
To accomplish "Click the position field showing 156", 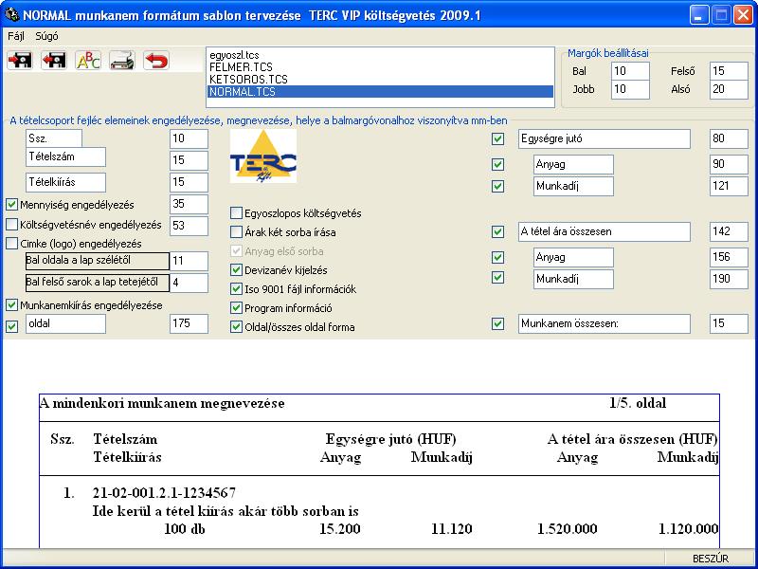I will tap(729, 257).
